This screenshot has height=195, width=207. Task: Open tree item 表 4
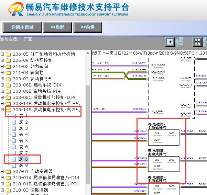pos(23,135)
